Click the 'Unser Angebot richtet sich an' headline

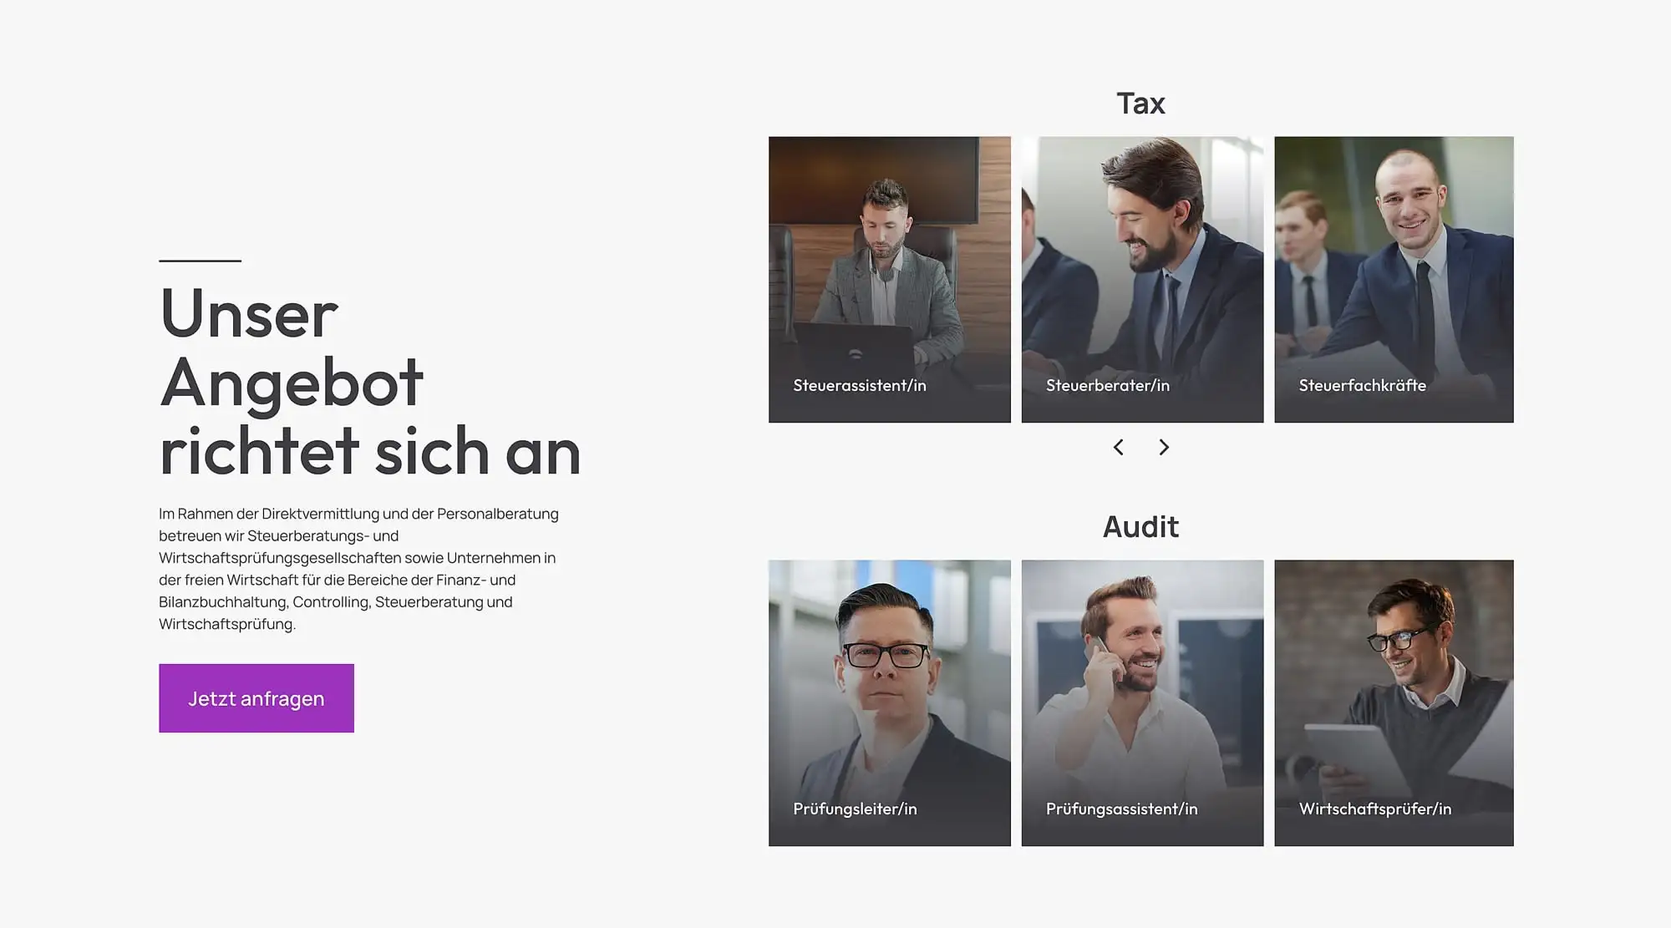click(x=370, y=382)
